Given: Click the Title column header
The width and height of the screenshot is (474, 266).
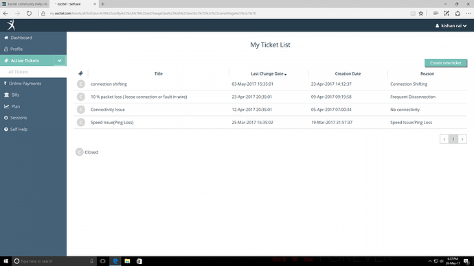Looking at the screenshot, I should [x=159, y=73].
